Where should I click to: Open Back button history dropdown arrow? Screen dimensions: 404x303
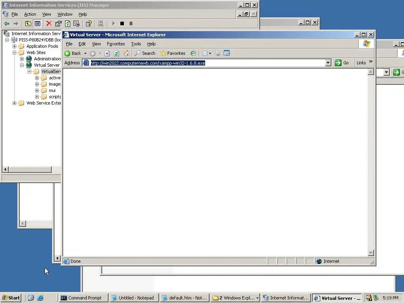[x=85, y=54]
